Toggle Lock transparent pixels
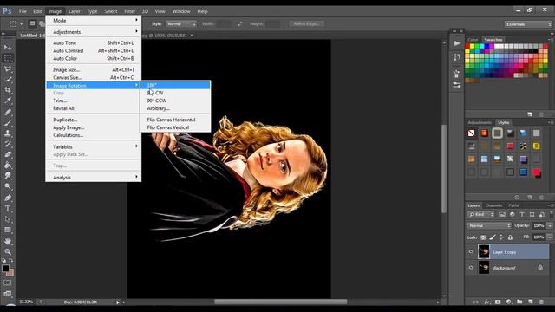 (x=483, y=237)
